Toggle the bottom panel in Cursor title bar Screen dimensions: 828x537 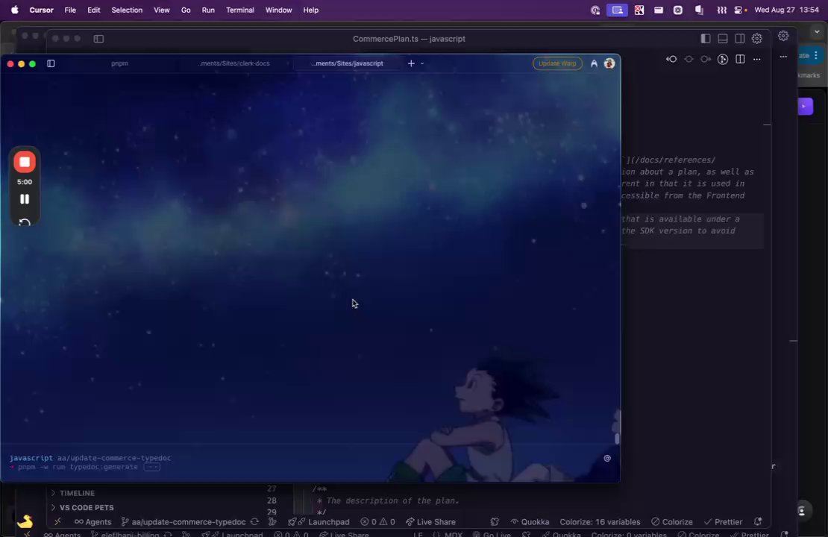coord(722,39)
